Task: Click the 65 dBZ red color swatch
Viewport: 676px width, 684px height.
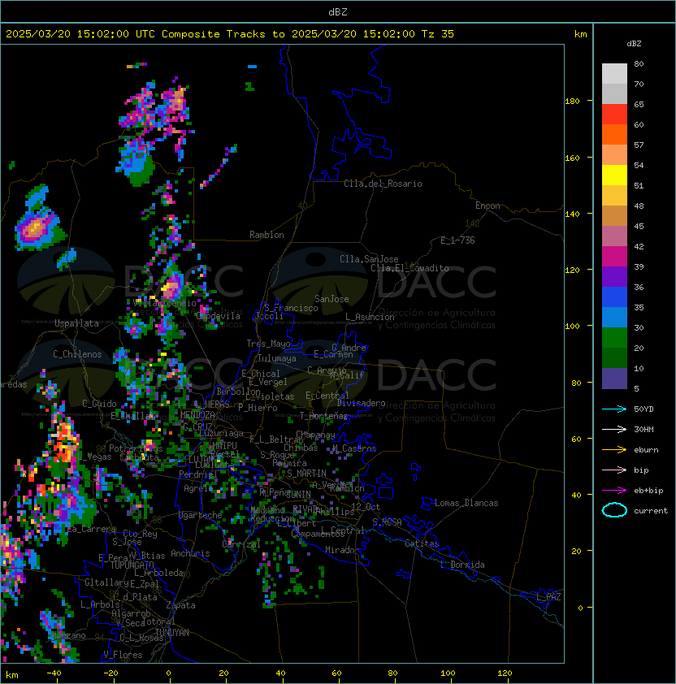Action: click(614, 115)
